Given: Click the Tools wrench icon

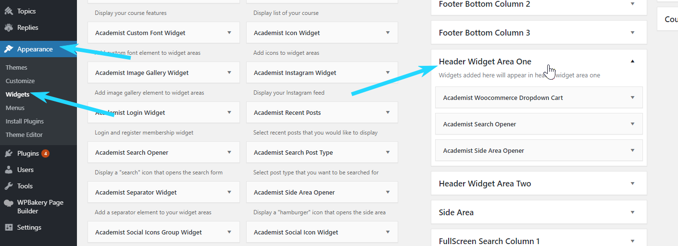Looking at the screenshot, I should 9,186.
